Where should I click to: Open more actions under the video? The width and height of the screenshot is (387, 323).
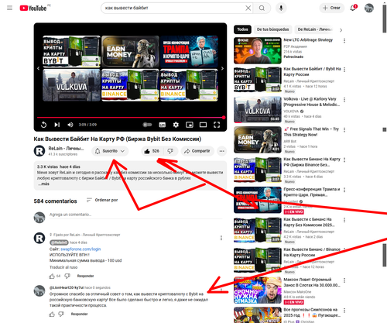coord(222,151)
